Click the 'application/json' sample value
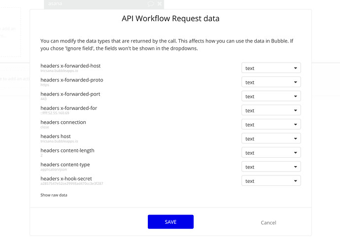This screenshot has width=340, height=244. [x=54, y=170]
